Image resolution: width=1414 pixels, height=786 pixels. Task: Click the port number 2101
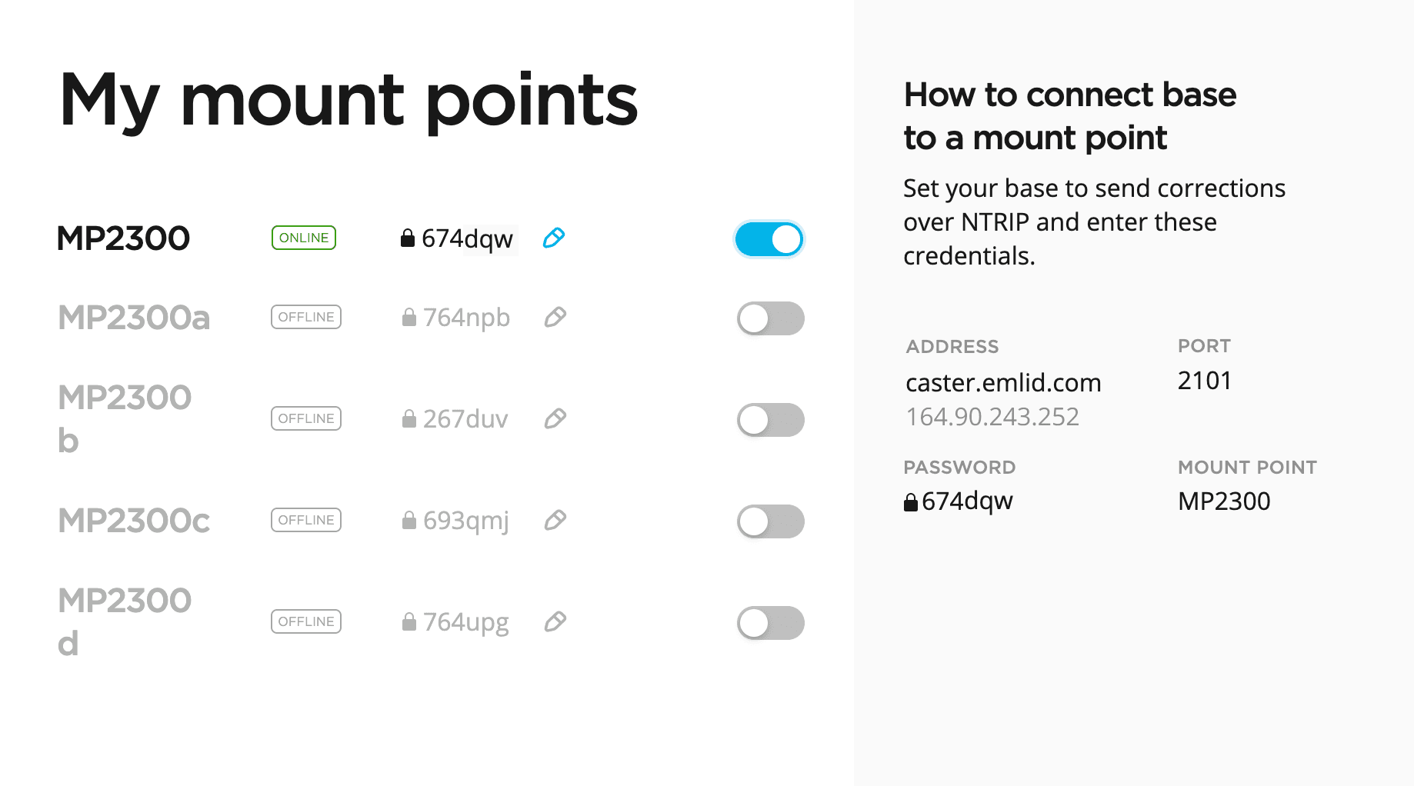1205,381
